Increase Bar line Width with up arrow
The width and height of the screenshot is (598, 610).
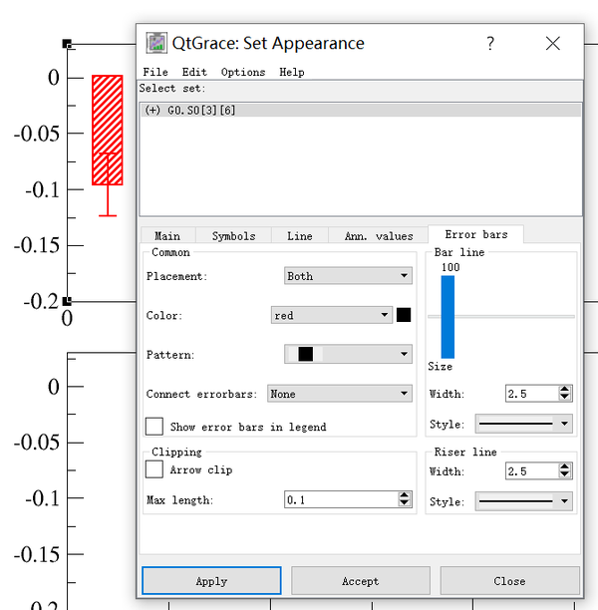coord(564,389)
